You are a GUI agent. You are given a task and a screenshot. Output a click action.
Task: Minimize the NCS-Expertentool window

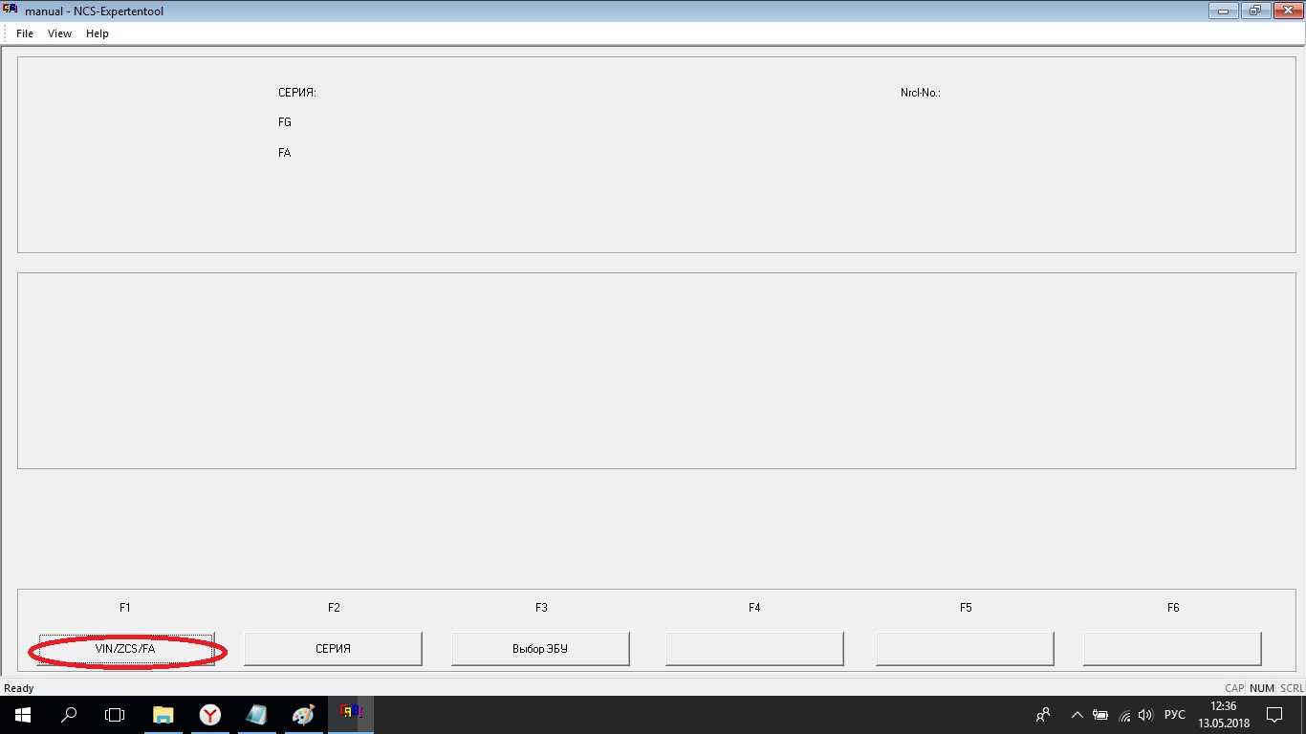(1224, 11)
